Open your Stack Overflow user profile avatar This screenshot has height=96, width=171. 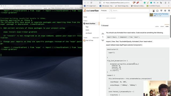point(154,11)
